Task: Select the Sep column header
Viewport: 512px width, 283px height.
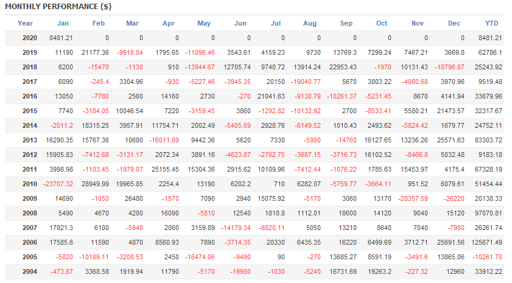Action: tap(346, 23)
